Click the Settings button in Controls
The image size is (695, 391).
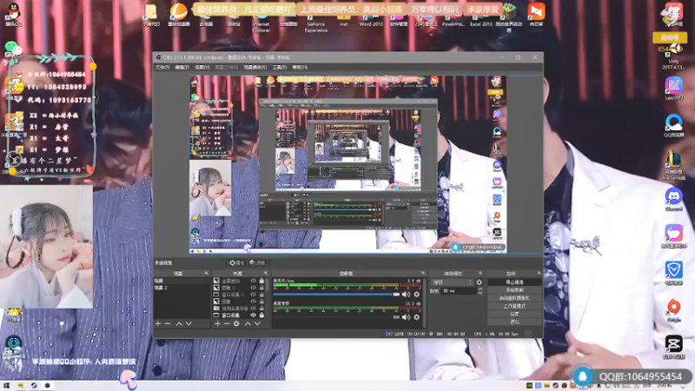click(514, 314)
